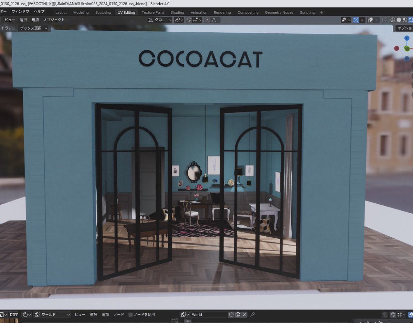Open the snapping options dropdown
Image resolution: width=413 pixels, height=323 pixels.
pyautogui.click(x=197, y=20)
